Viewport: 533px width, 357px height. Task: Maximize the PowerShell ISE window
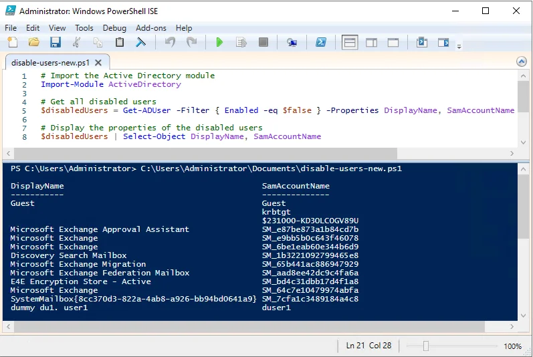[486, 11]
